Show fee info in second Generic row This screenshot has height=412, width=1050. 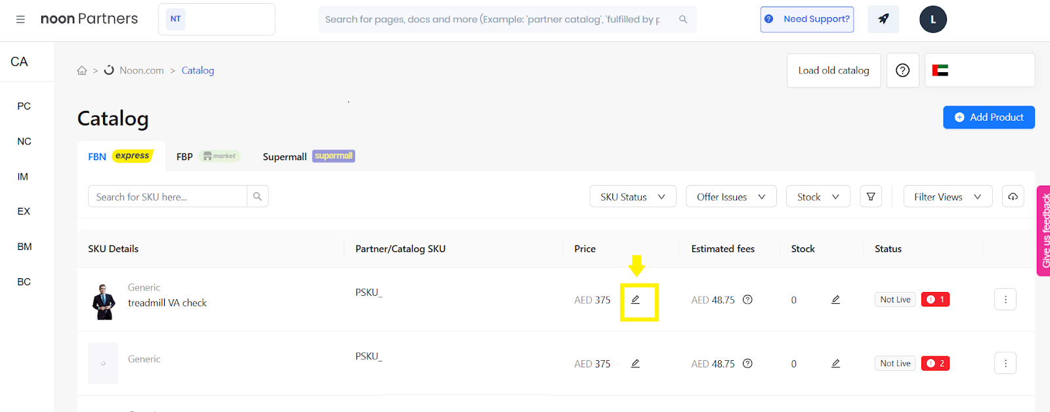pos(747,363)
